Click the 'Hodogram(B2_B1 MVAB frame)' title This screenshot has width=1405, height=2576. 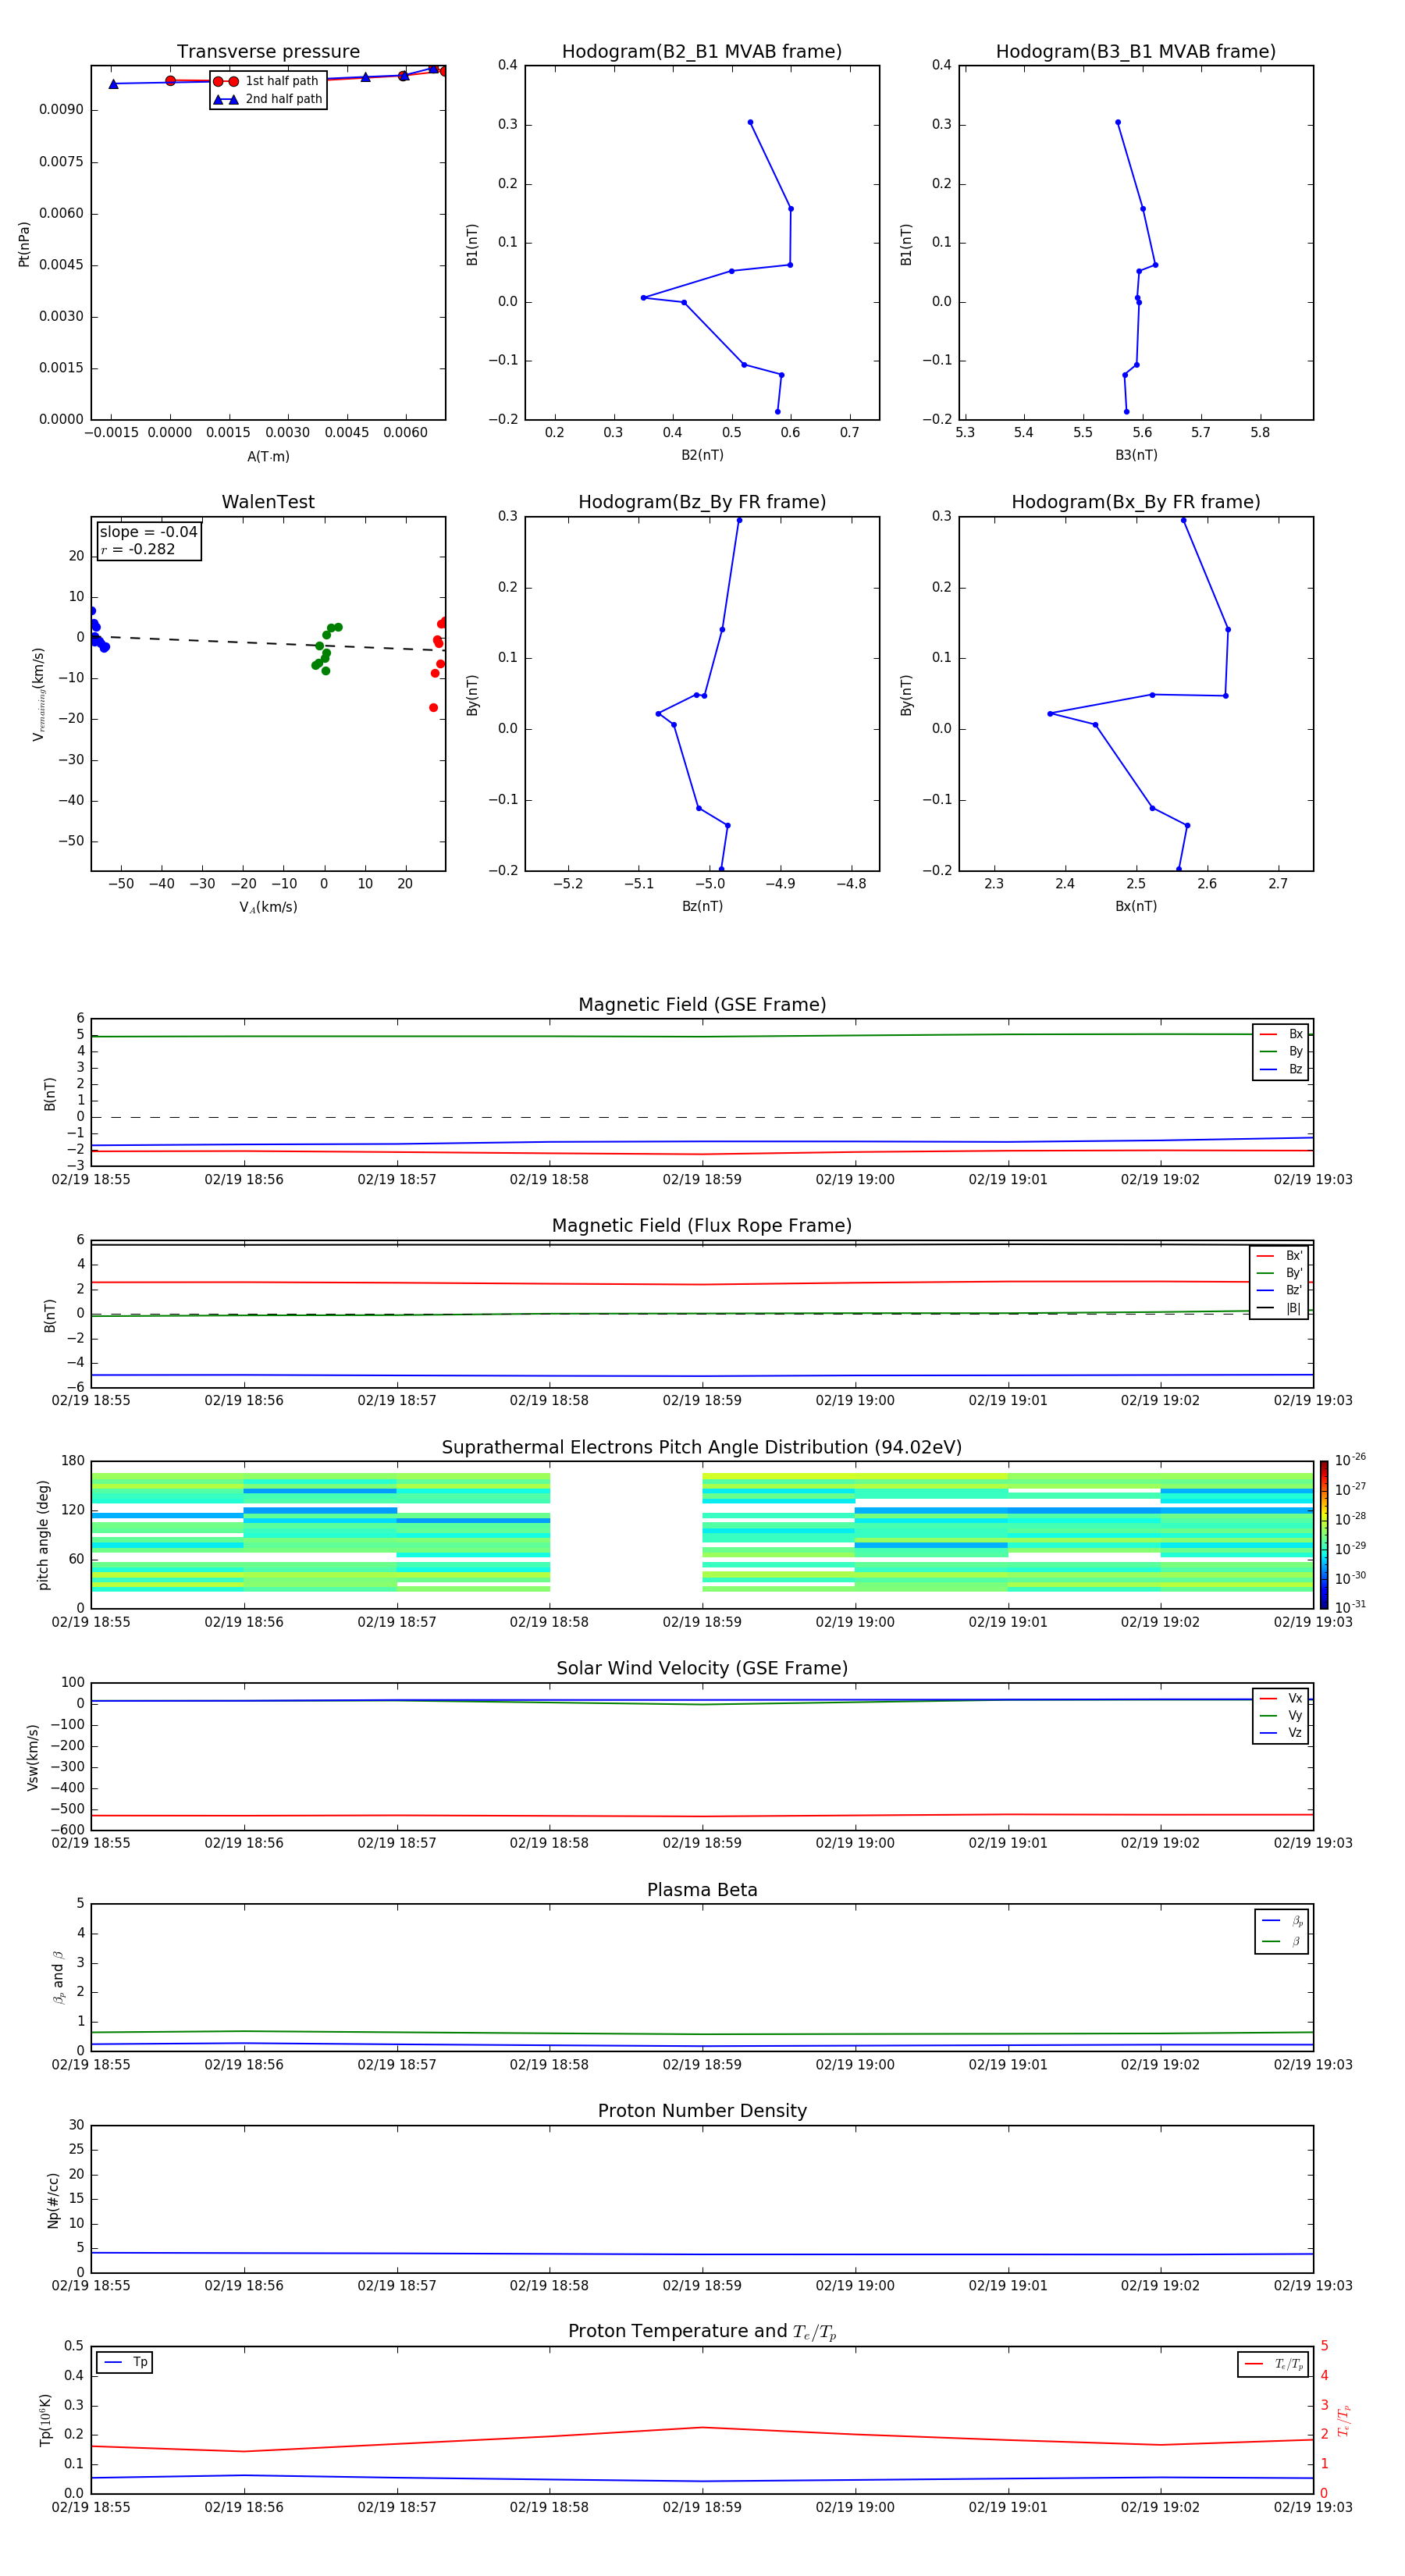tap(702, 52)
